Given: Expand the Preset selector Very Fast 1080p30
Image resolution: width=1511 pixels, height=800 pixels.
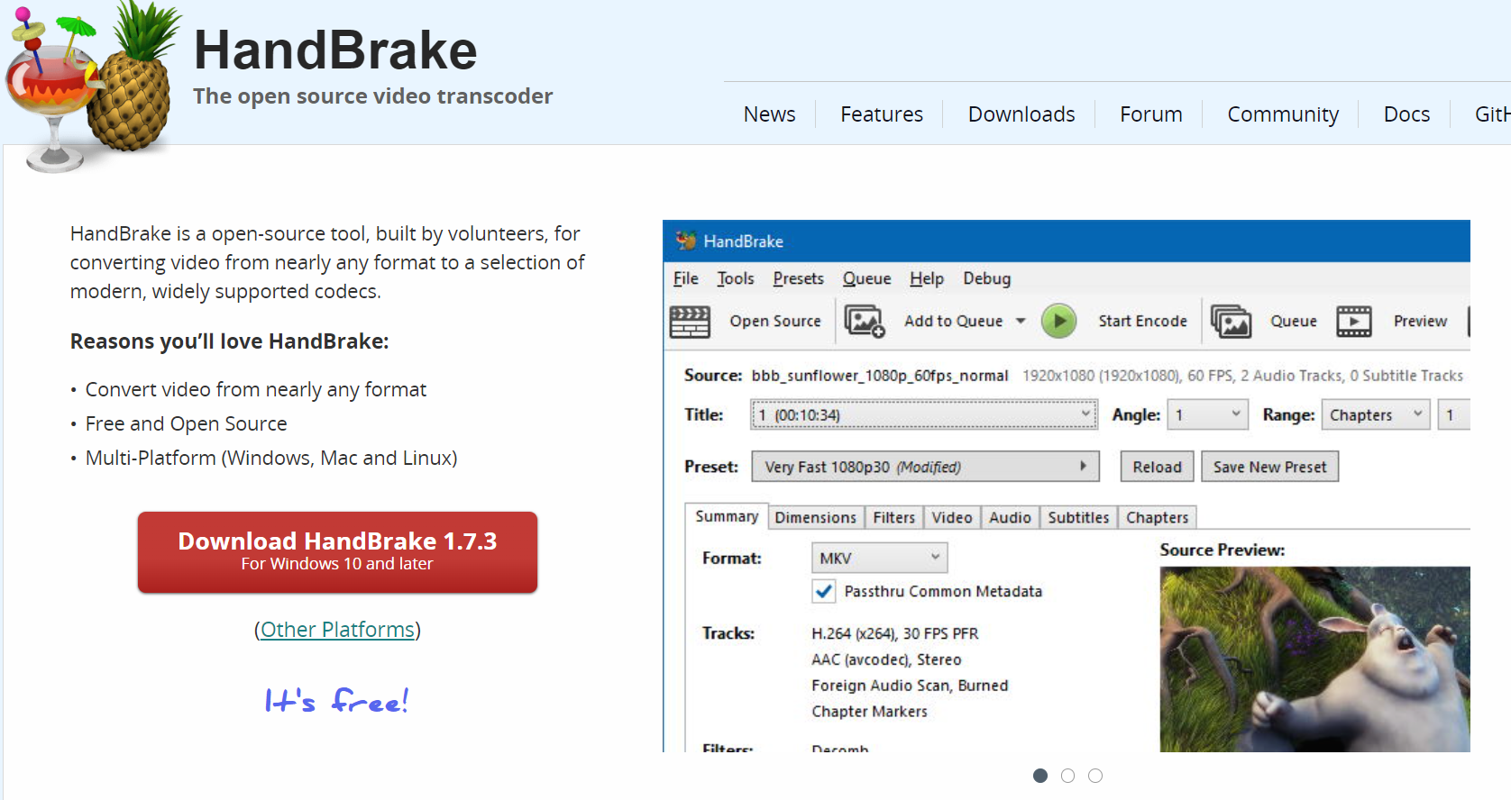Looking at the screenshot, I should click(926, 467).
